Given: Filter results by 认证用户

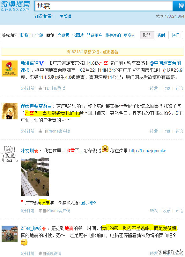Looking at the screenshot, I should [94, 35].
